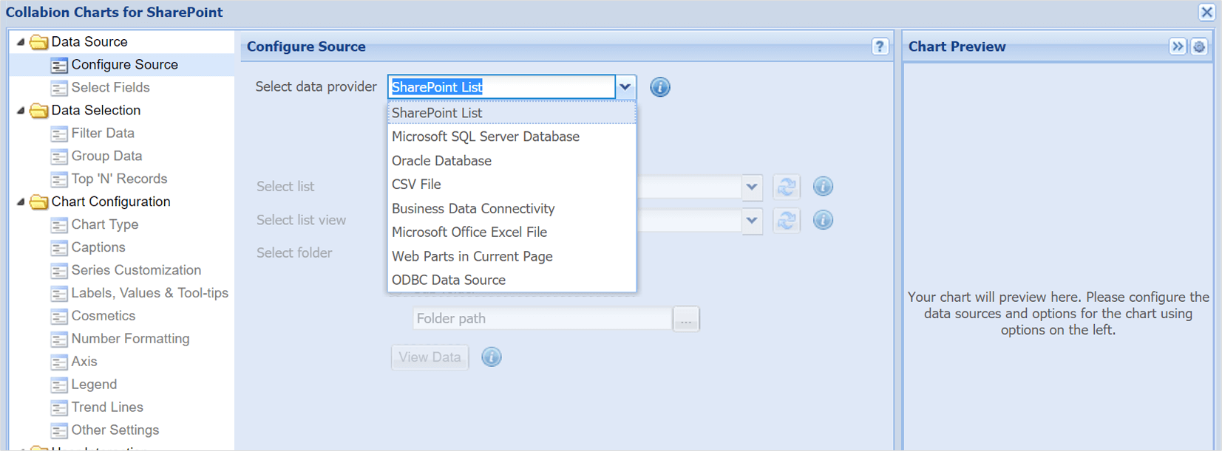This screenshot has width=1222, height=451.
Task: Open the Group Data item
Action: coord(106,156)
